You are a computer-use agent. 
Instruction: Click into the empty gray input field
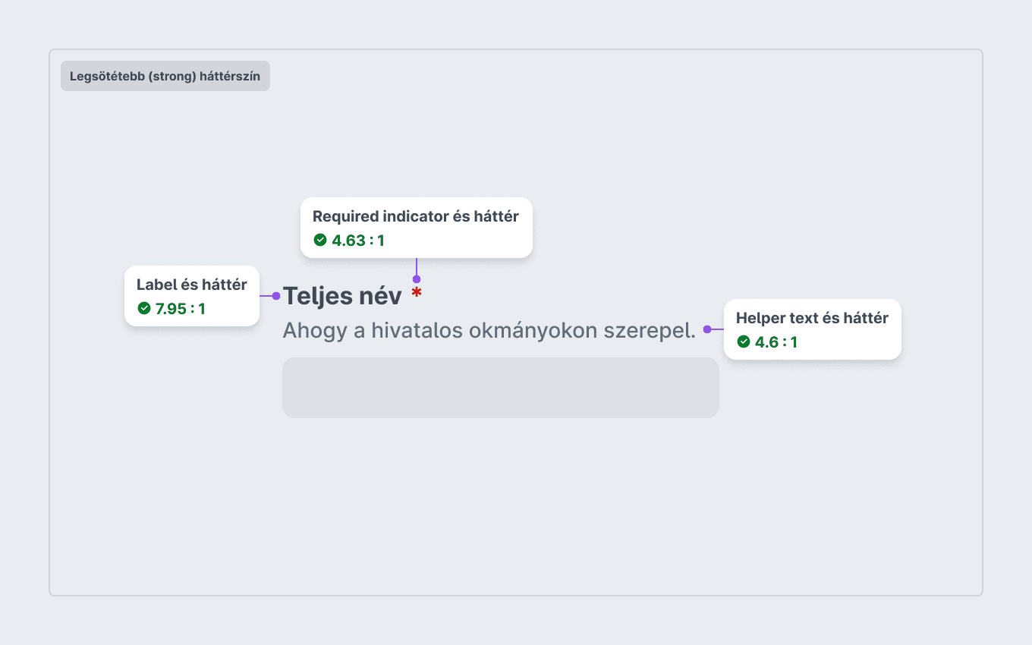pos(501,388)
